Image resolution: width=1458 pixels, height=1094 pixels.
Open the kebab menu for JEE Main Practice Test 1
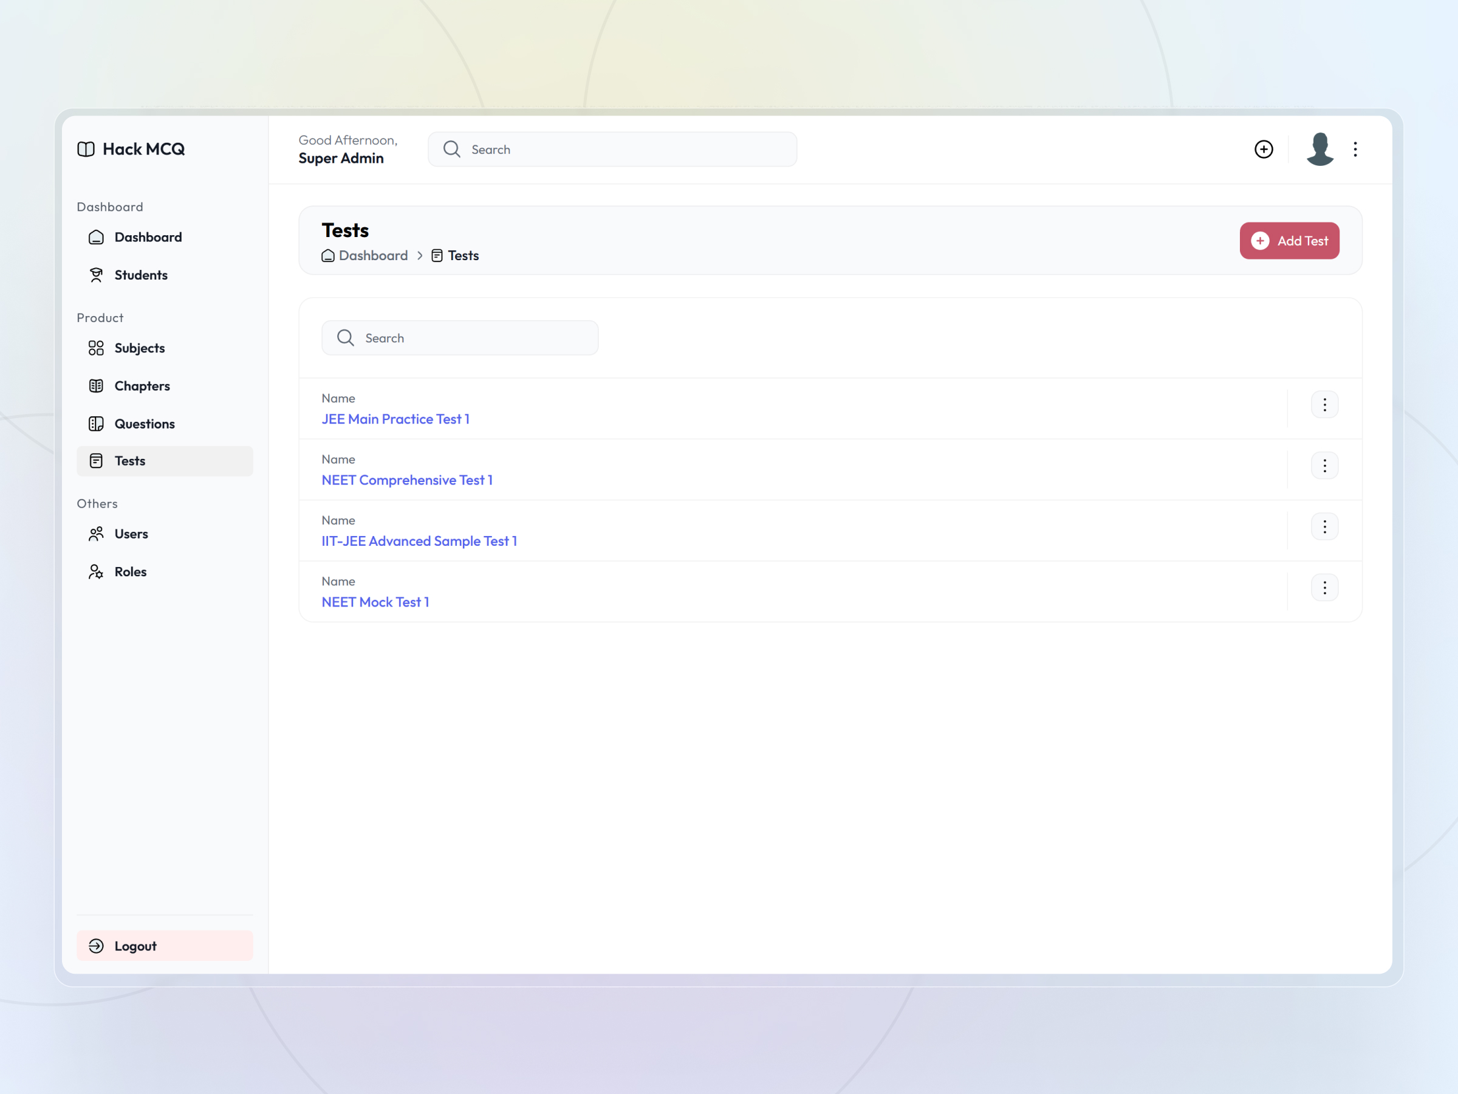1325,404
